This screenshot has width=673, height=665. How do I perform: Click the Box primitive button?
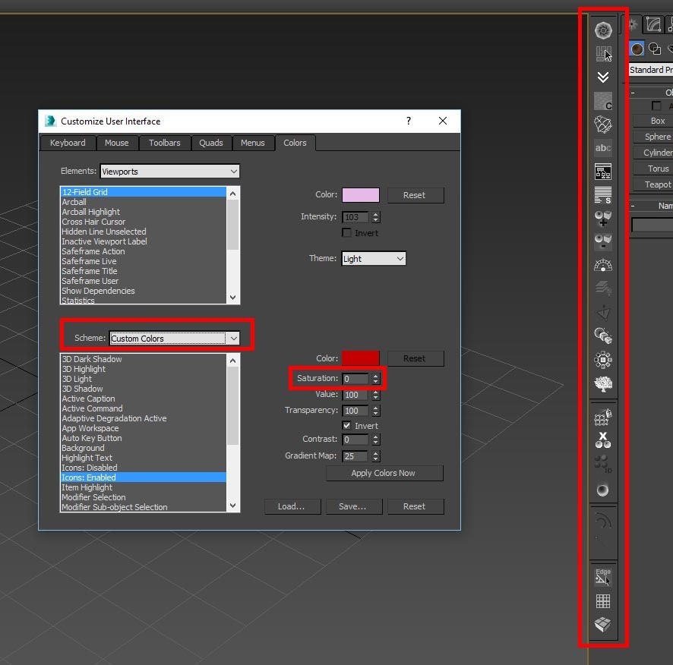tap(652, 121)
